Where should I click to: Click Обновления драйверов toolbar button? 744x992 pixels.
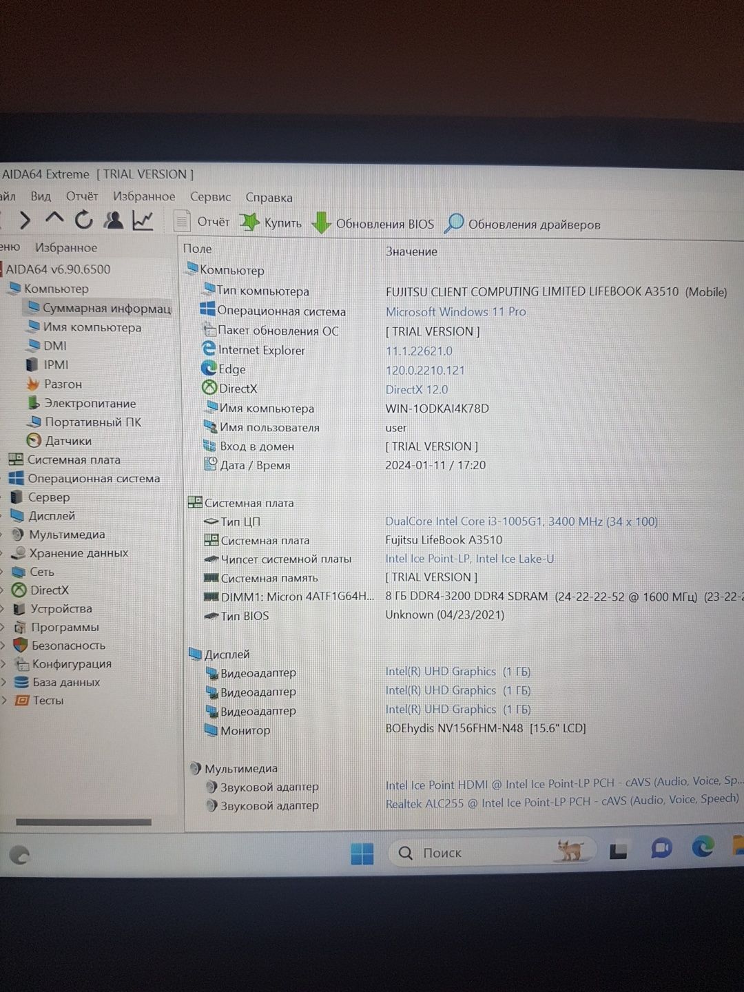[523, 225]
